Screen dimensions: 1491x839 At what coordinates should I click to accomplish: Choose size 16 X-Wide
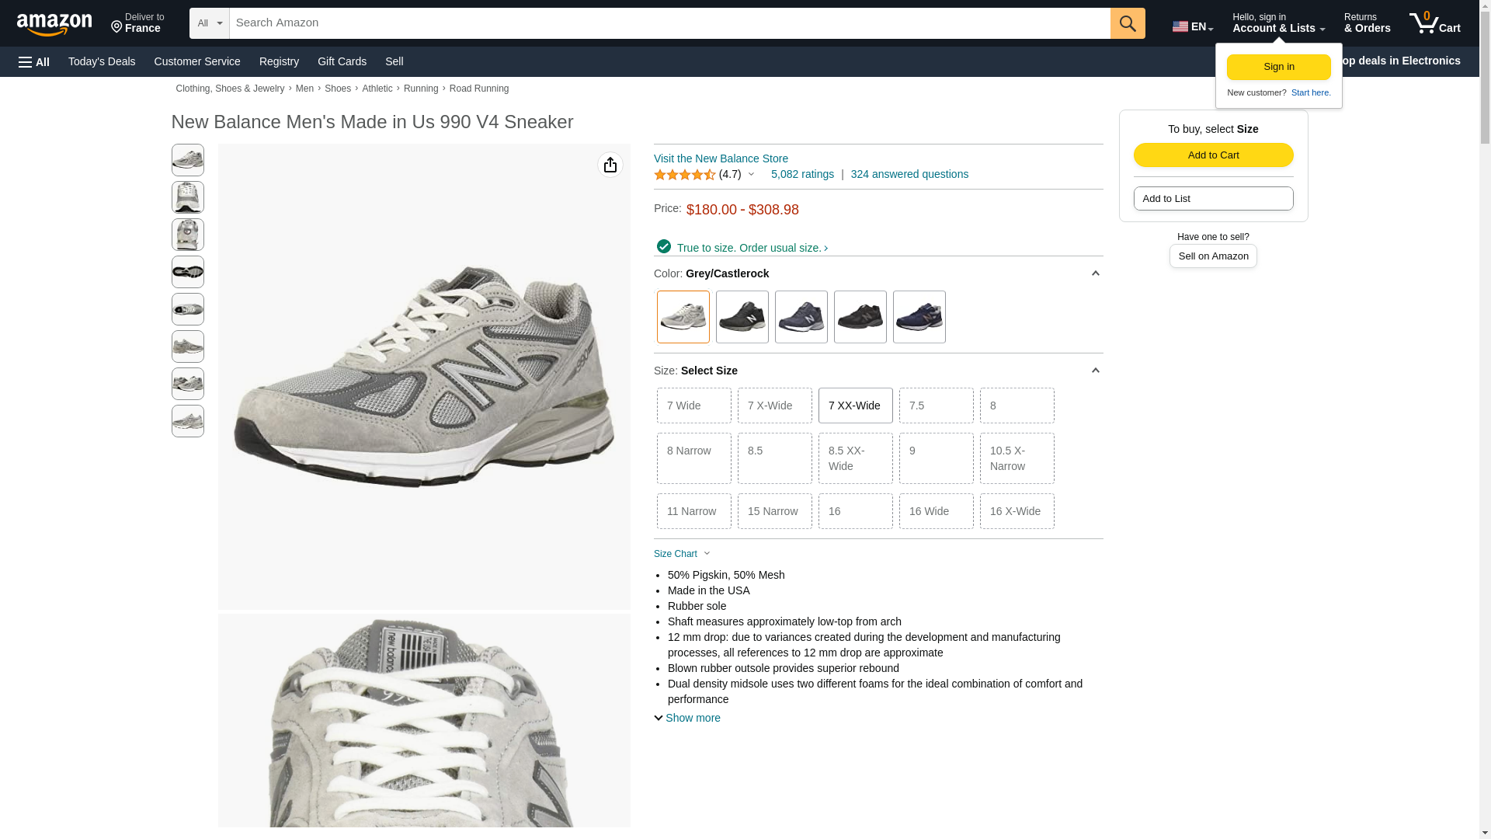tap(1017, 511)
